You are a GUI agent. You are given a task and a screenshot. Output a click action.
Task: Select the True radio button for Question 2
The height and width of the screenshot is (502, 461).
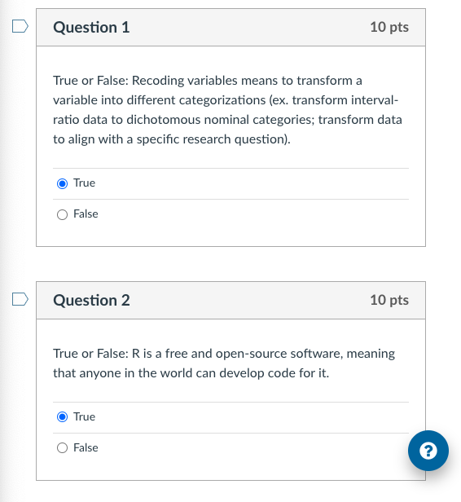(x=62, y=417)
